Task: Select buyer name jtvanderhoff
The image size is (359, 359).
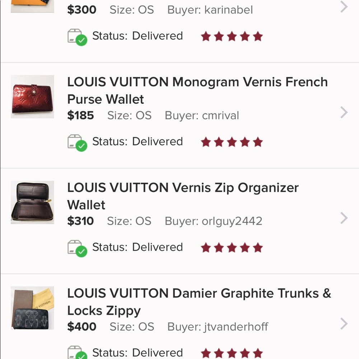Action: (236, 327)
